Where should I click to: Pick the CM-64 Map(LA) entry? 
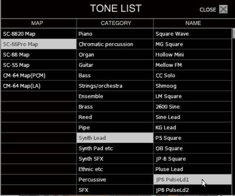[x=39, y=86]
